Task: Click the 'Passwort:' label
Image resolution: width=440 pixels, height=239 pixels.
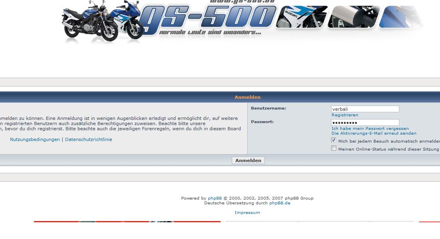Action: pos(262,121)
